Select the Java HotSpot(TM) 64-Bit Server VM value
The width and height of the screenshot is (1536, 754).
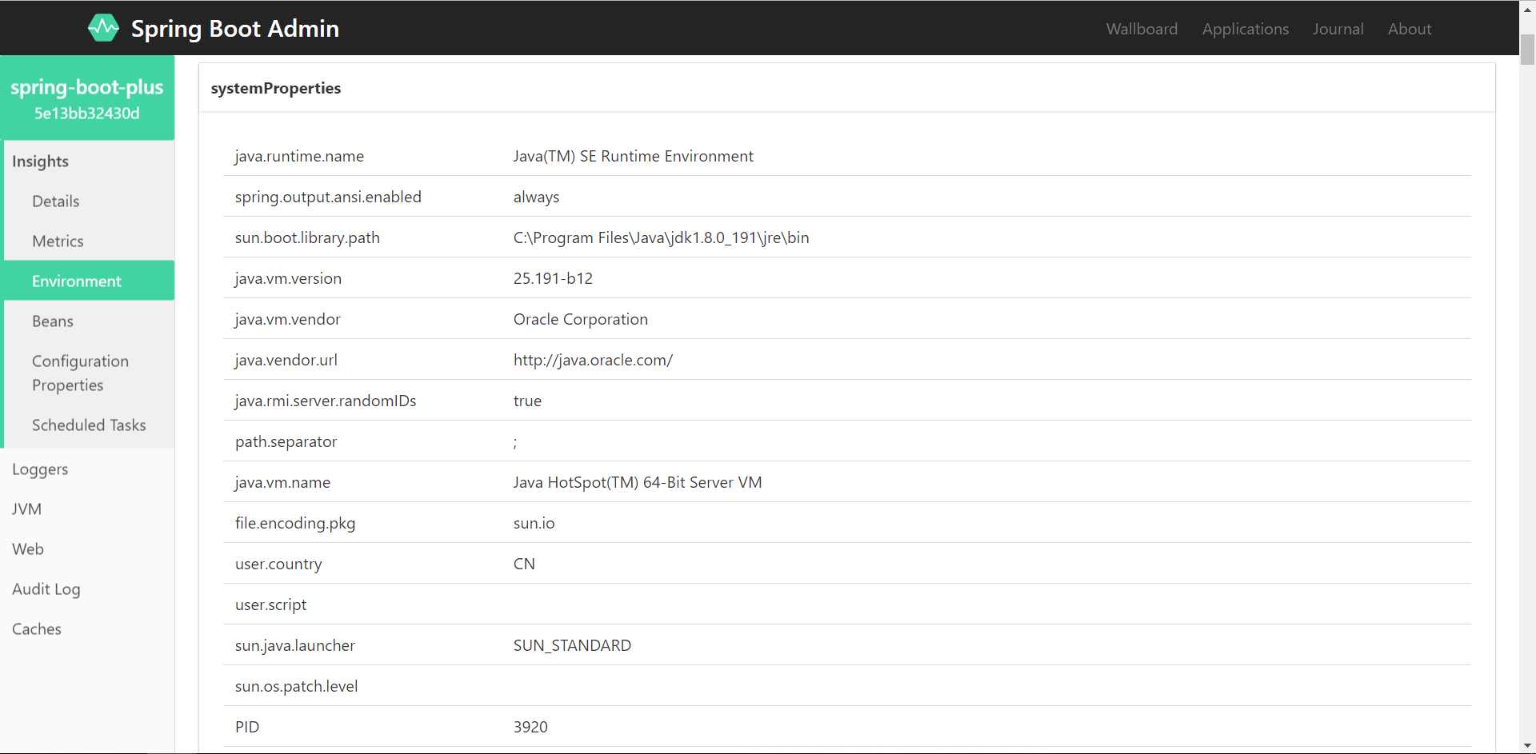coord(638,482)
